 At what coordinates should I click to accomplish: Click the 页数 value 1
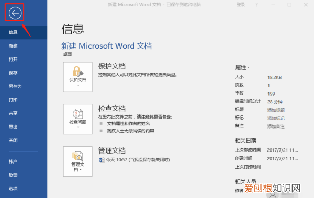pos(268,86)
